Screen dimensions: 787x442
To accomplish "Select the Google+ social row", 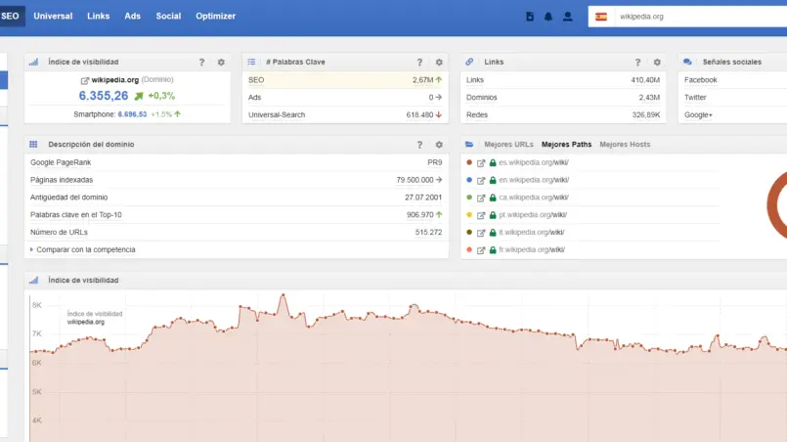I will (733, 114).
